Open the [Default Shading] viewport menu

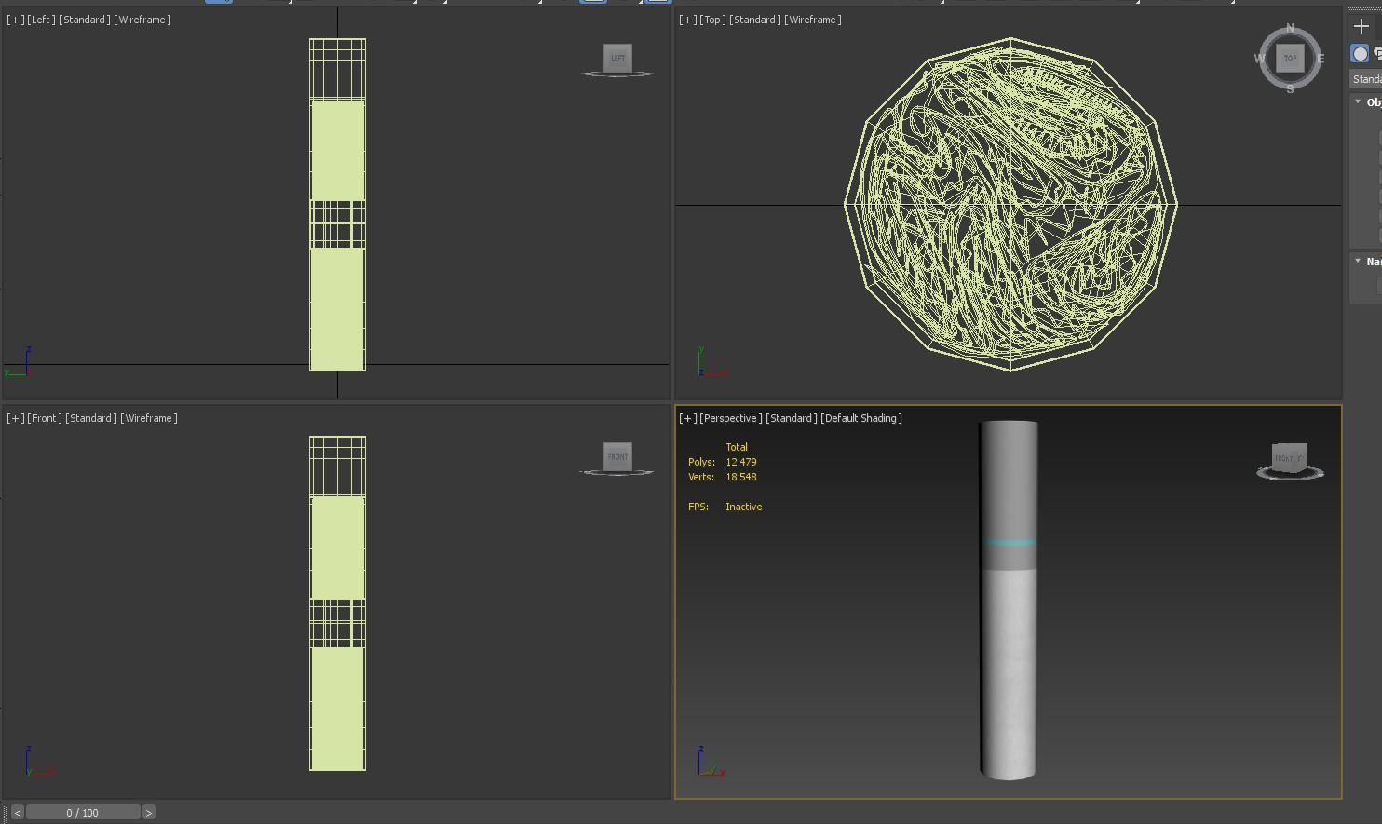(x=861, y=418)
